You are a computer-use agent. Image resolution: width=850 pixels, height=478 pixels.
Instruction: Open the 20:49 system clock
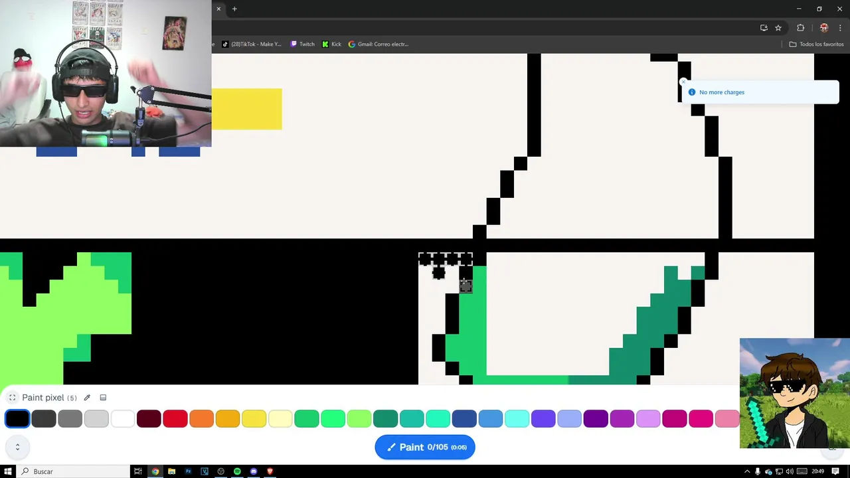coord(818,471)
